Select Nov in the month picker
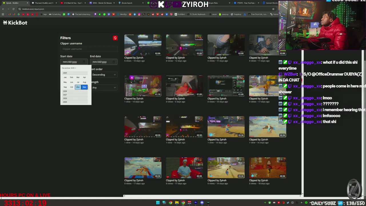The image size is (366, 206). [x=78, y=87]
